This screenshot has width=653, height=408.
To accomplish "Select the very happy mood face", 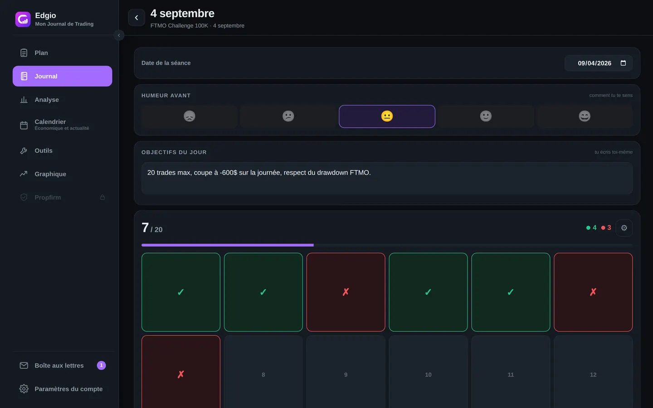I will click(x=585, y=117).
